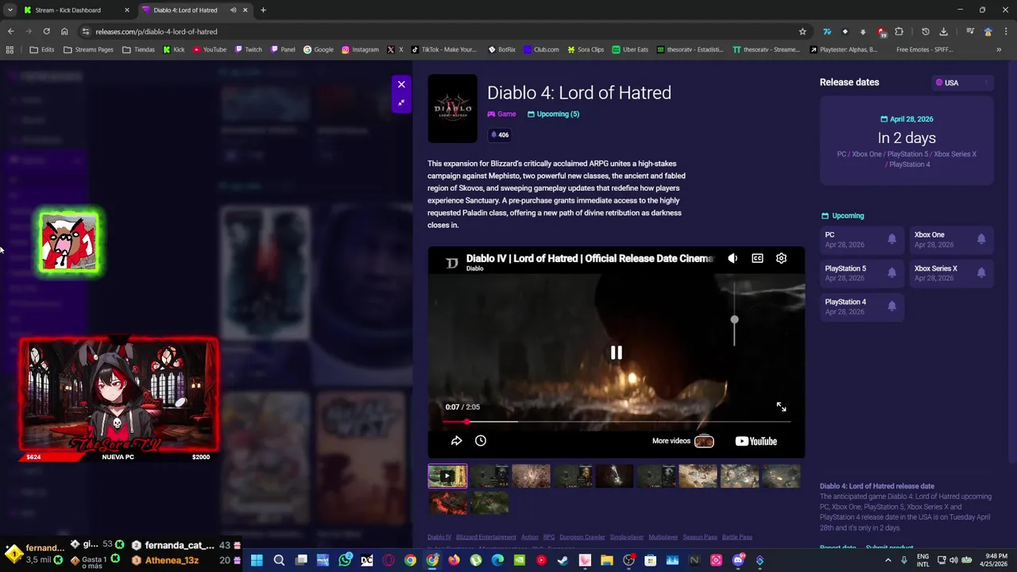Seek on the video progress bar

pos(616,422)
